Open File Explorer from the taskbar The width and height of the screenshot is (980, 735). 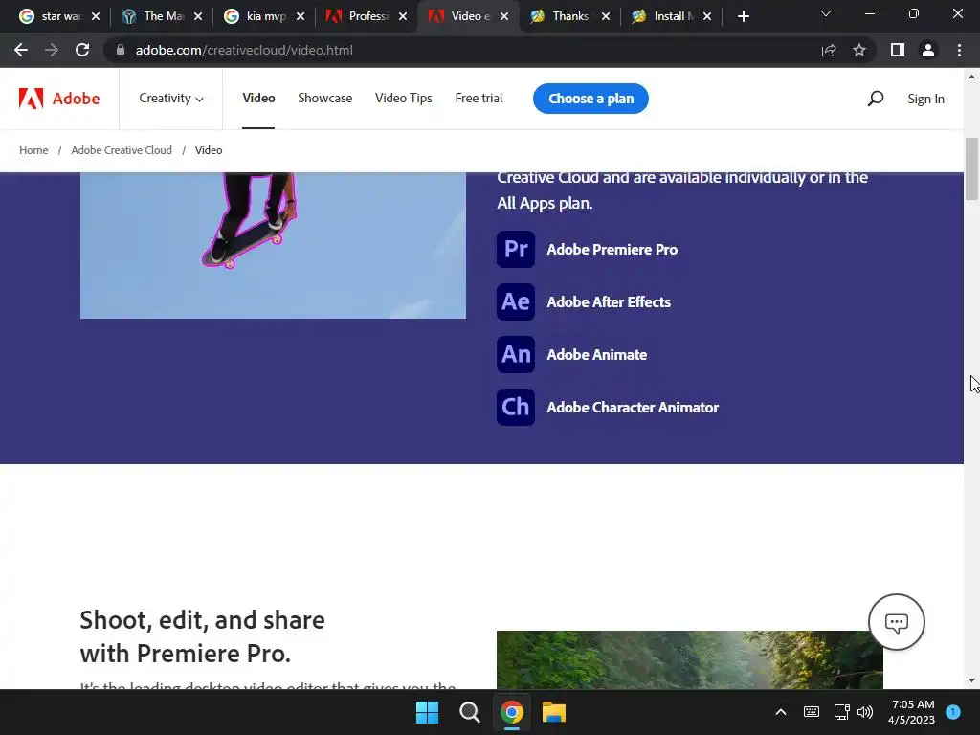[x=554, y=712]
